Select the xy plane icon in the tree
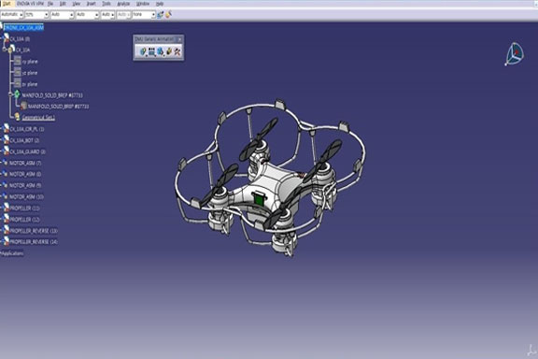 click(x=17, y=61)
